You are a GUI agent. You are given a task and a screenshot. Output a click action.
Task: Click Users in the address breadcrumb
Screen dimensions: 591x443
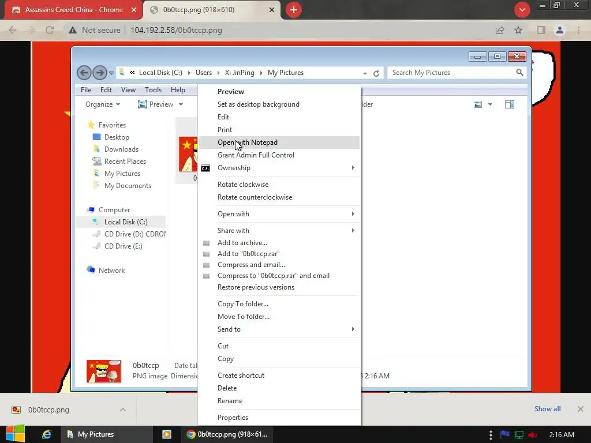[x=204, y=73]
